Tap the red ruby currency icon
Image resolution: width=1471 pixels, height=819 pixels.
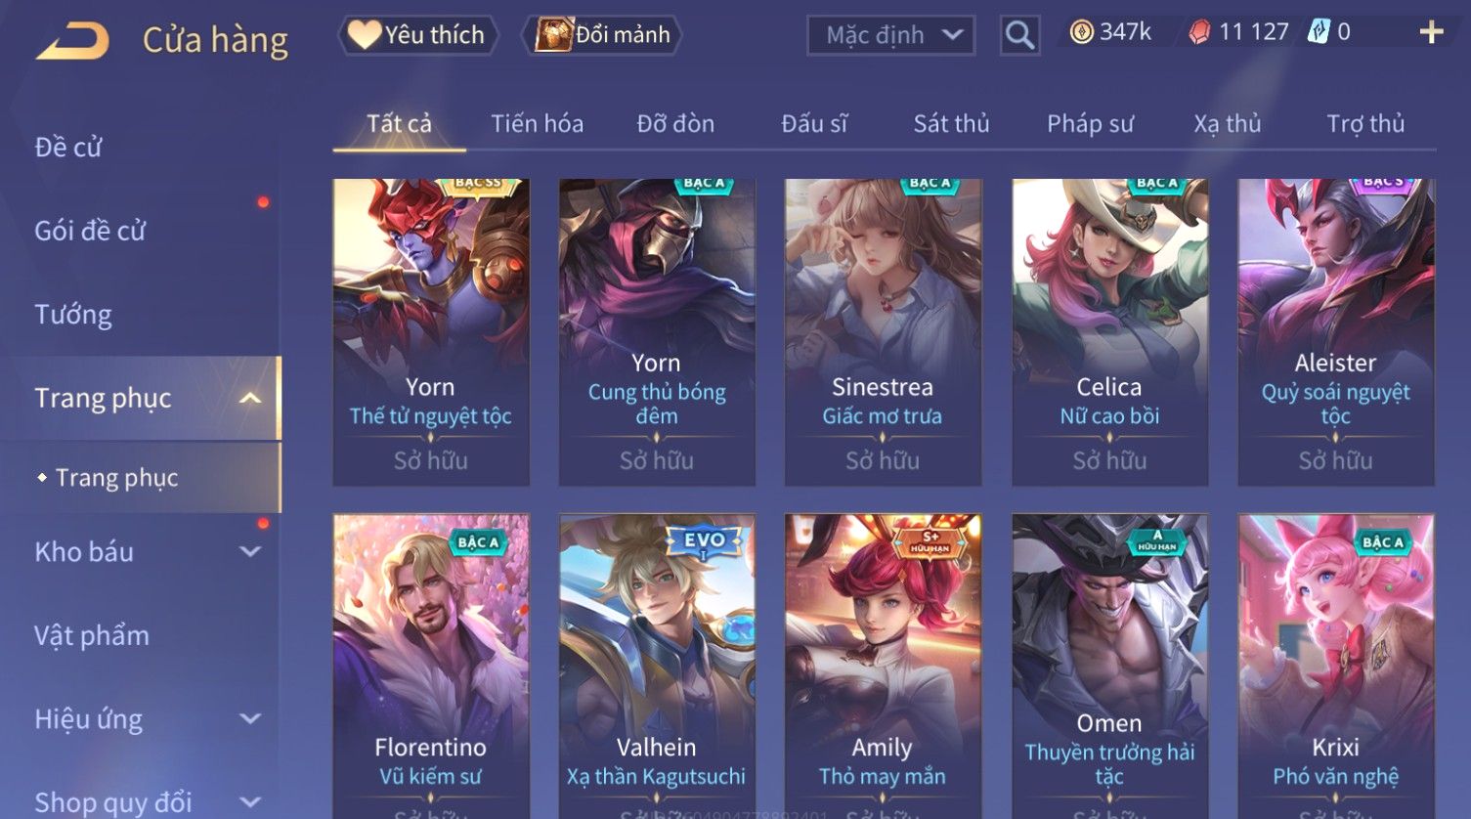[1199, 33]
